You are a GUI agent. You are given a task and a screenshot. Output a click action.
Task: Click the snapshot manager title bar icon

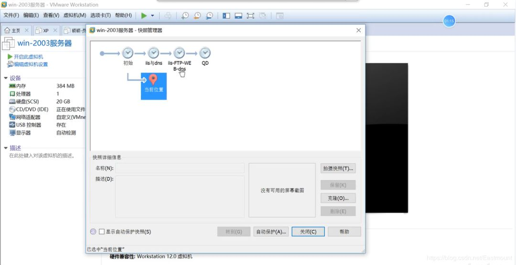click(92, 30)
